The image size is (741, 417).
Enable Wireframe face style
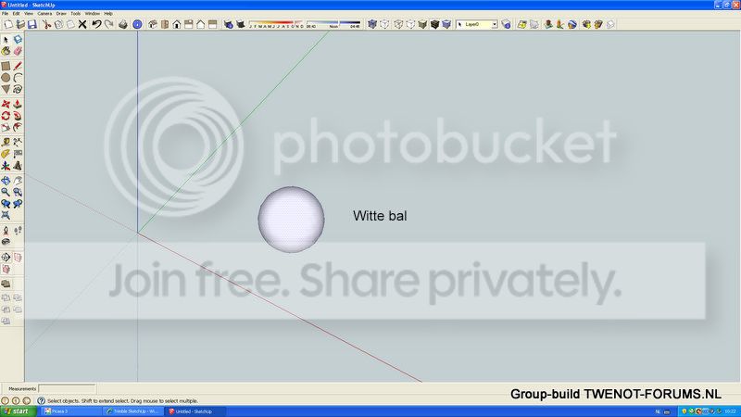click(x=398, y=24)
